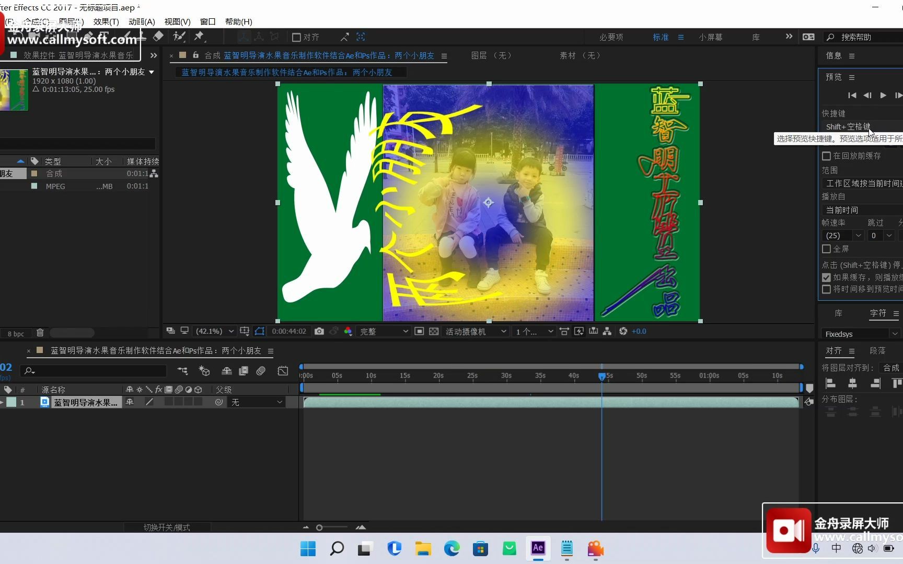The height and width of the screenshot is (564, 903).
Task: Align layers to left edge
Action: [x=830, y=384]
